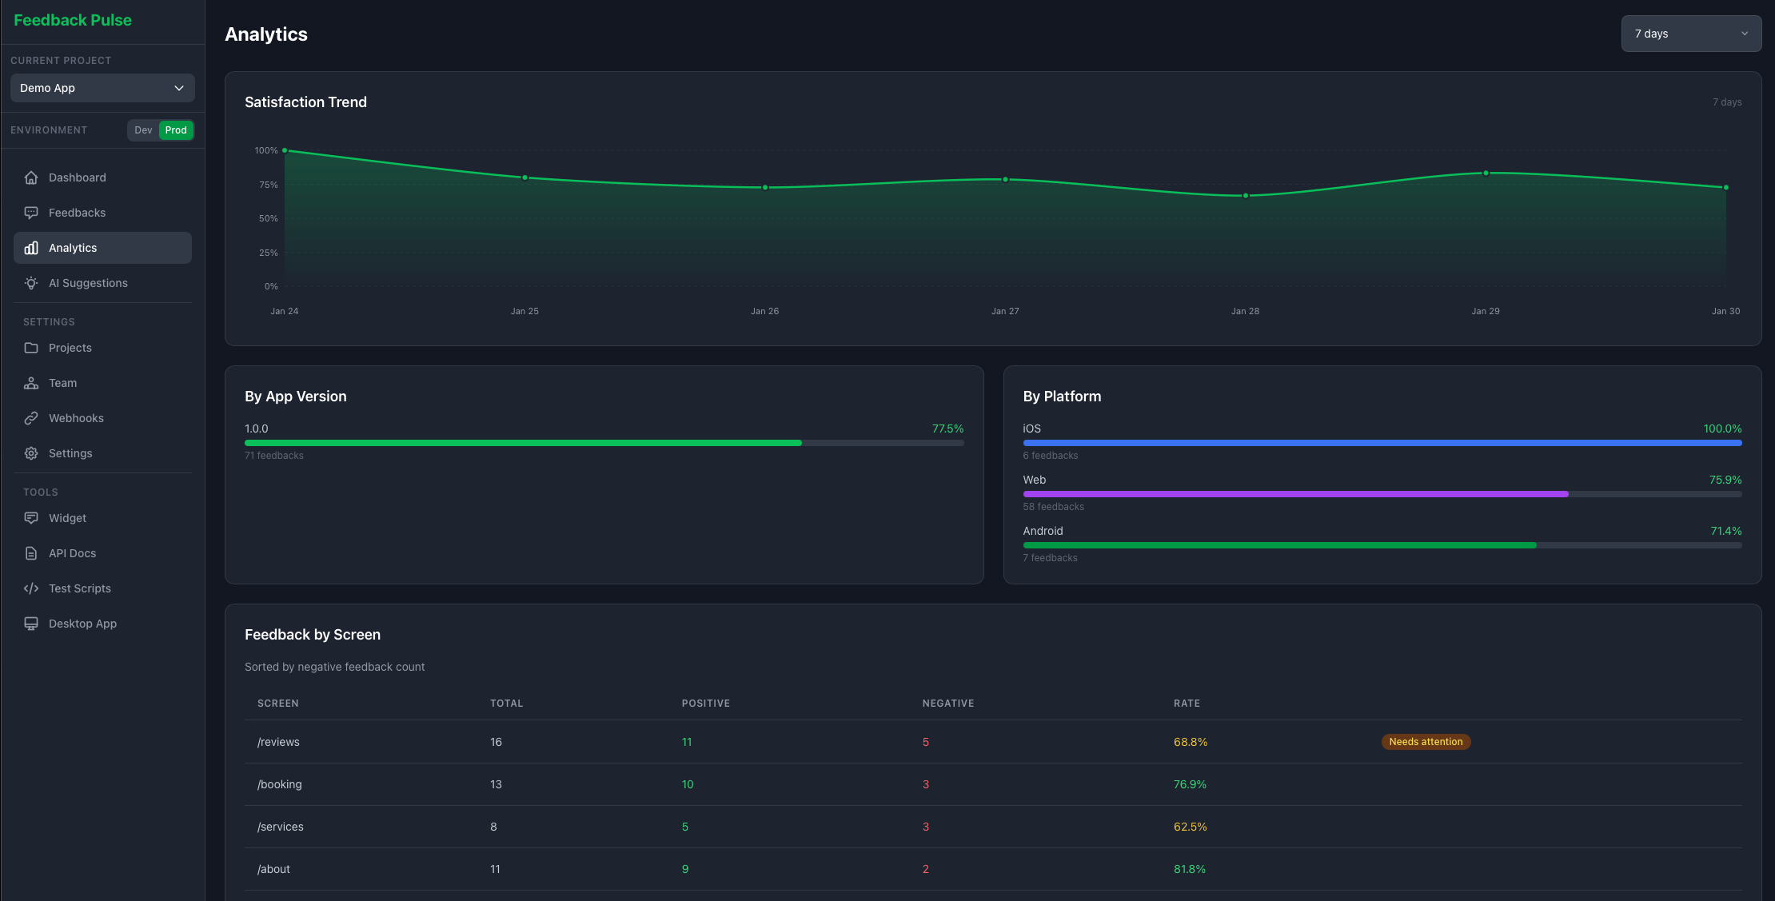1775x901 pixels.
Task: Open the Demo App project selector
Action: pos(102,88)
